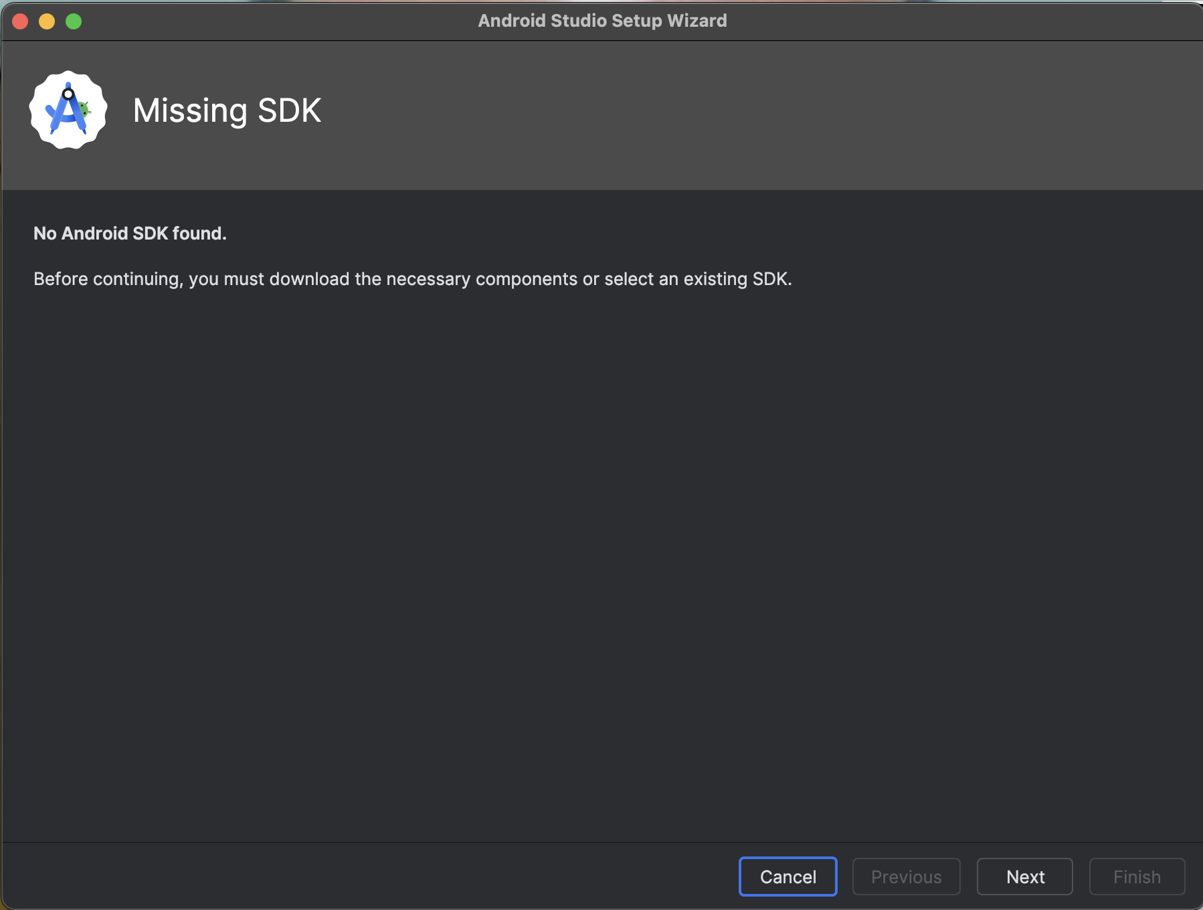
Task: Click the phrase download the necessary components
Action: 423,279
